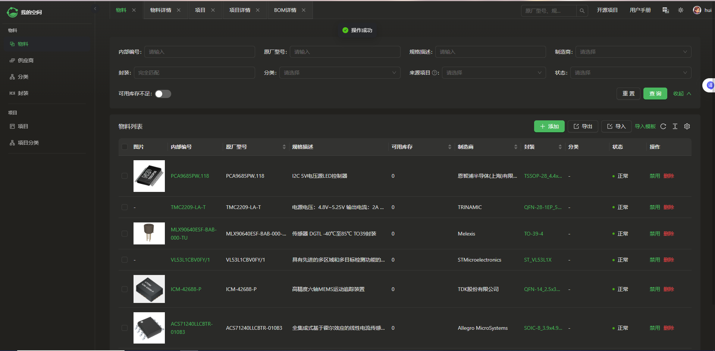Click into the 原厂型号 input field
The height and width of the screenshot is (351, 715).
tap(345, 52)
